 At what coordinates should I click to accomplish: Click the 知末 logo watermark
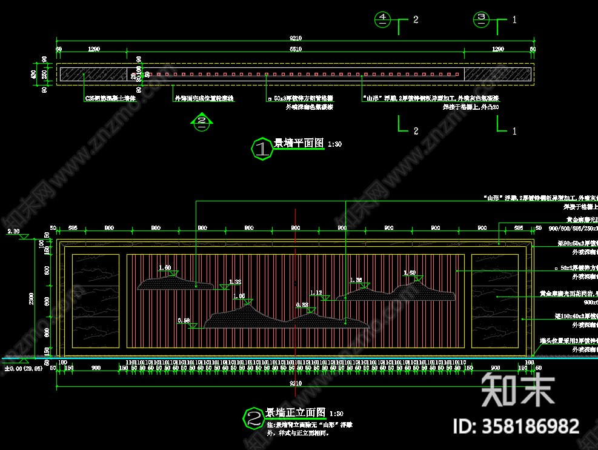coord(518,389)
